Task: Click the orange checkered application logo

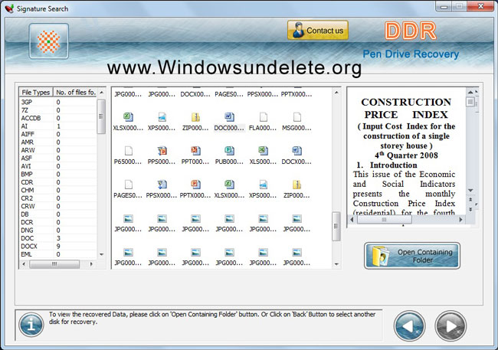Action: [48, 41]
